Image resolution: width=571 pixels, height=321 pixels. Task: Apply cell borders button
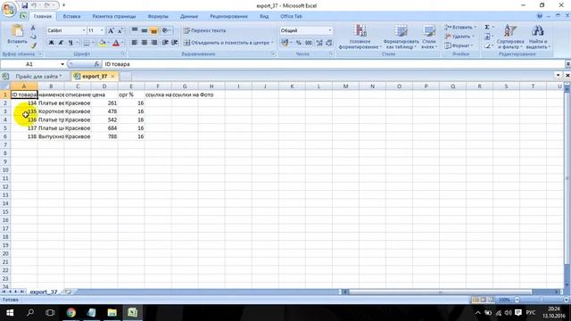[x=87, y=43]
